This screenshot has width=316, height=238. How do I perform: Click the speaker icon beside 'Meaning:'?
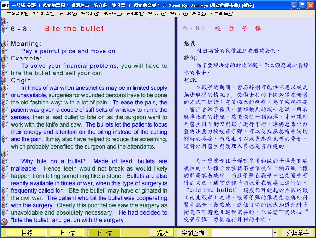[5, 44]
